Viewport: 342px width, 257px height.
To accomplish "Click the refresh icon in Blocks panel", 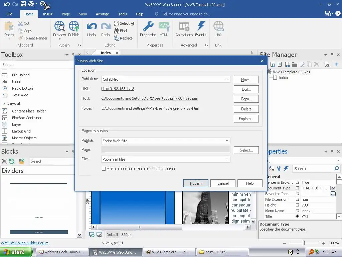I will [x=12, y=161].
